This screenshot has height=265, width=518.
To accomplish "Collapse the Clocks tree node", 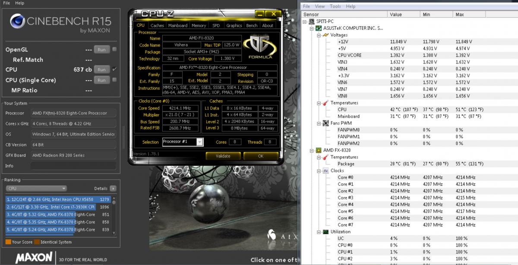I will 319,170.
